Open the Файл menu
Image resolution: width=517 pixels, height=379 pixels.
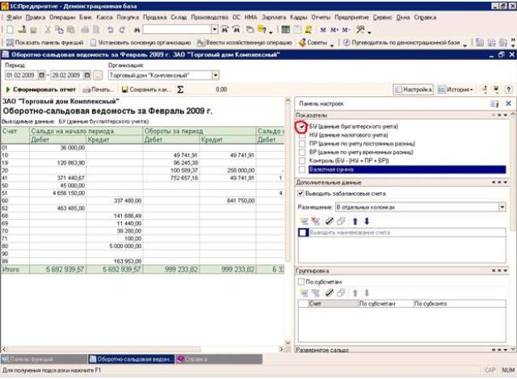(14, 17)
